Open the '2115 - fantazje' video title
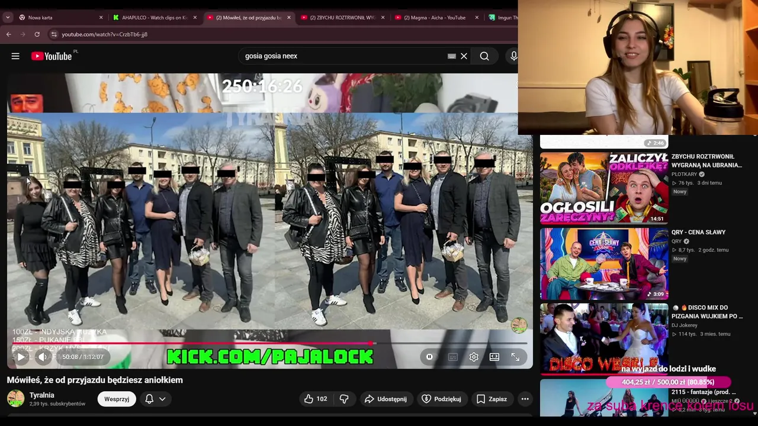The width and height of the screenshot is (758, 426). coord(704,392)
